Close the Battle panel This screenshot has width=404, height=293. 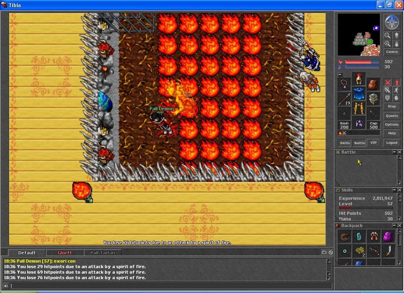point(399,152)
